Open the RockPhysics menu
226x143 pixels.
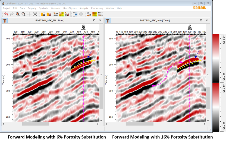[x=70, y=8]
